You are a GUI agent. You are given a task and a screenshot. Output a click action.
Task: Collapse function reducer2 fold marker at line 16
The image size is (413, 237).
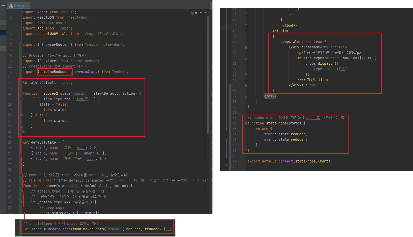coord(21,94)
